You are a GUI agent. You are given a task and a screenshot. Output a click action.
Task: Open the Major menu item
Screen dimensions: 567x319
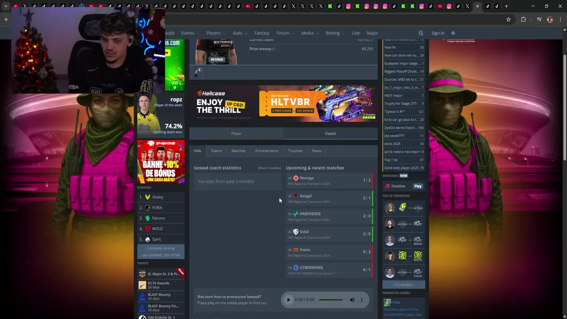pos(372,33)
